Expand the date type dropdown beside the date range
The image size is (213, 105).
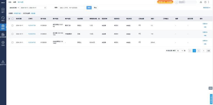coord(14,8)
